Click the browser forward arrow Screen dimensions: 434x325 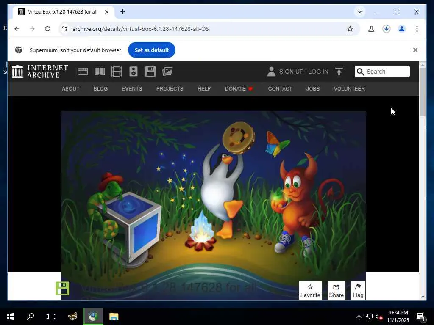(x=32, y=29)
